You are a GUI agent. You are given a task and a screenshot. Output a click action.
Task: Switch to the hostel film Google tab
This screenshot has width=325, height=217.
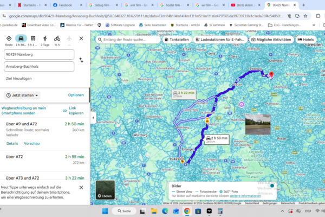pos(174,5)
